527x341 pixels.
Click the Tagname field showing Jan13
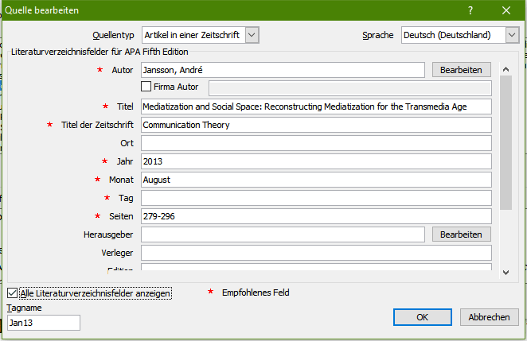[44, 322]
